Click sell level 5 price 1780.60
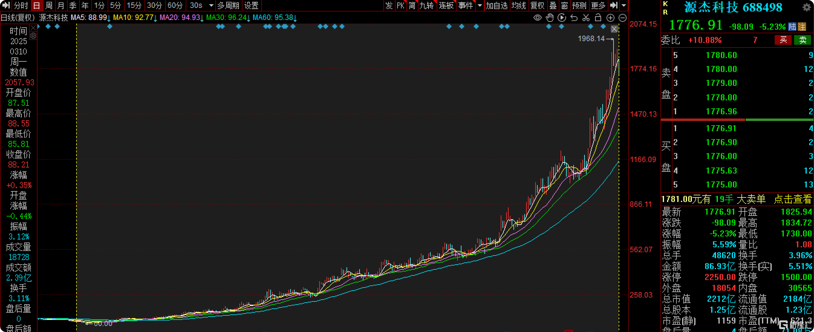The width and height of the screenshot is (814, 332). point(721,55)
